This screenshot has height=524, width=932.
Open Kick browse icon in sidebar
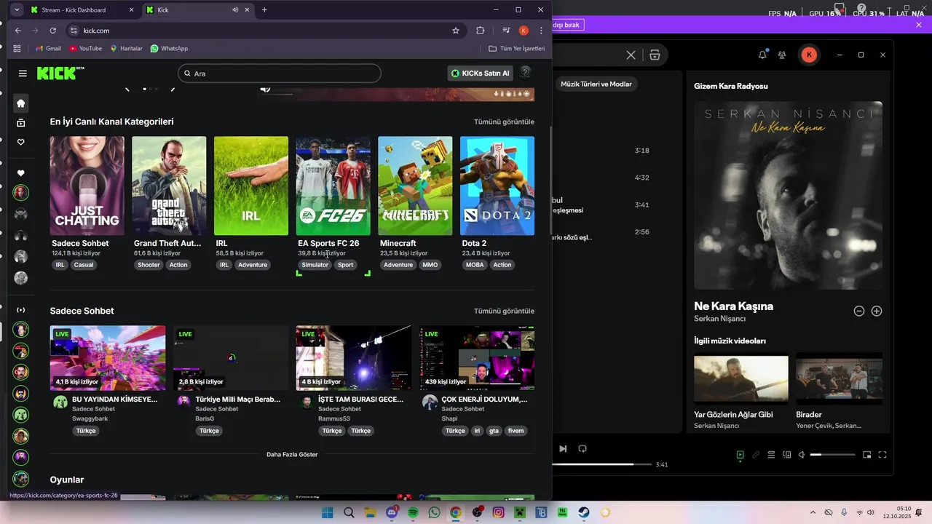(21, 123)
